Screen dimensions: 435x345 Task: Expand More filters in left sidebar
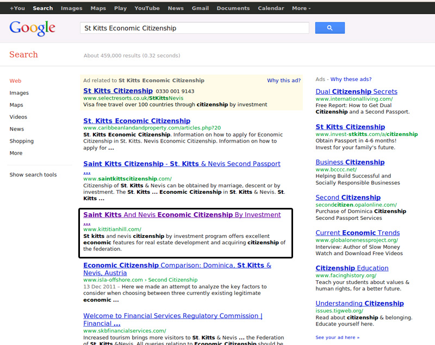pos(16,153)
